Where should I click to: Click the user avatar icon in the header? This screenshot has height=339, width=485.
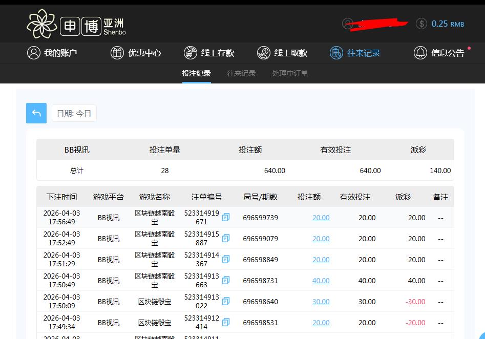click(x=349, y=24)
